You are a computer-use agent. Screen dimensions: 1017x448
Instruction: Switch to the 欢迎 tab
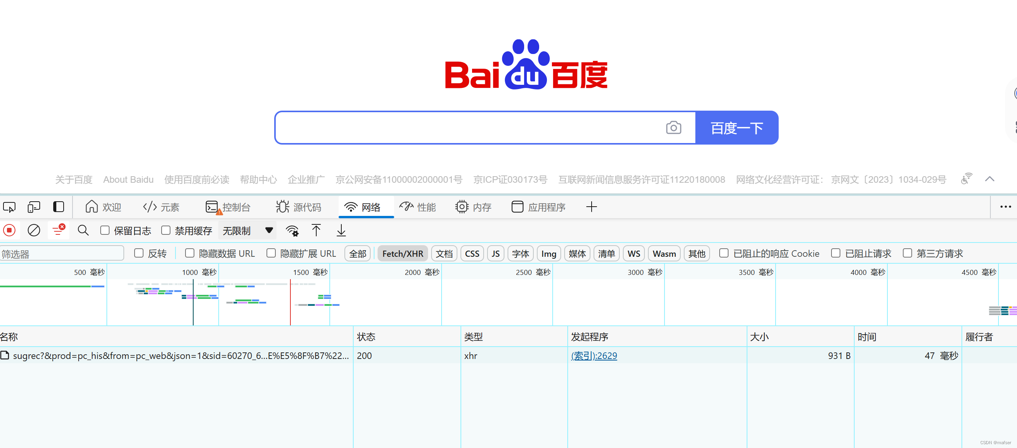(103, 207)
